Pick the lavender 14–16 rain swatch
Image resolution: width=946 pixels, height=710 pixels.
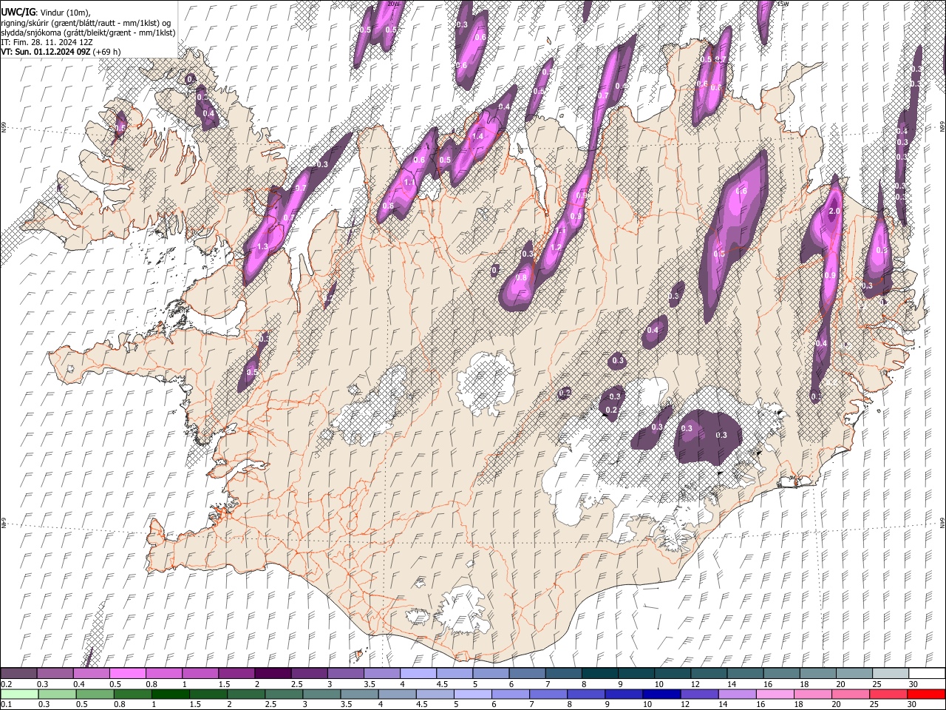738,694
